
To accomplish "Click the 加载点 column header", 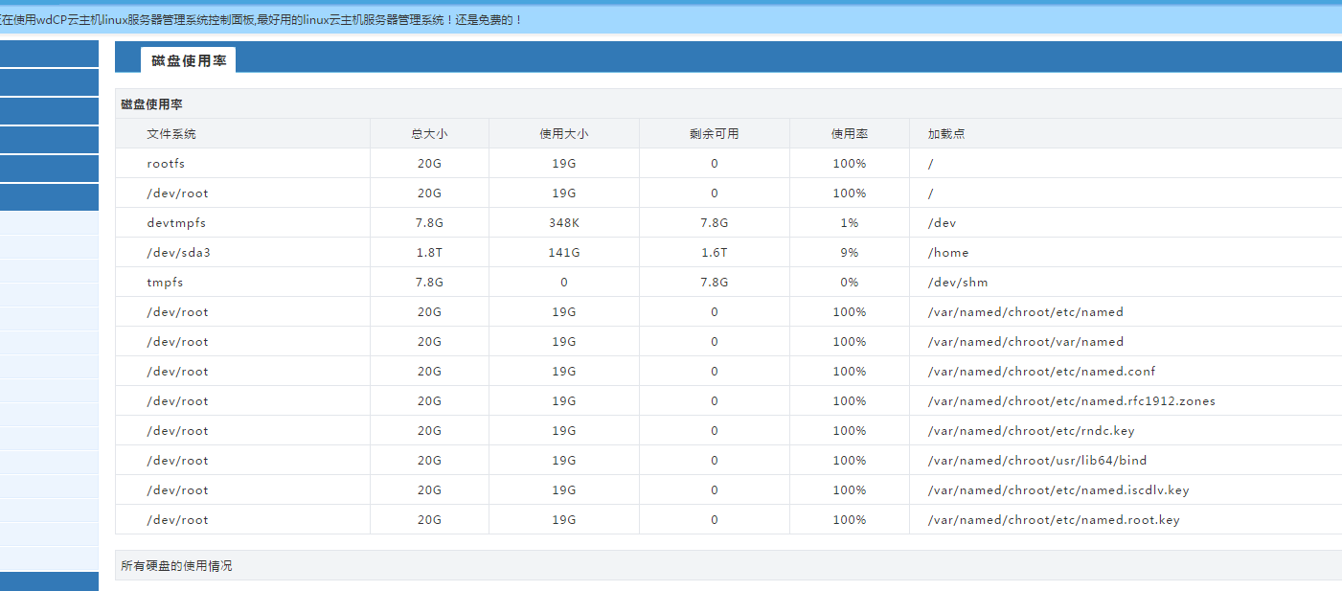I will pos(946,134).
